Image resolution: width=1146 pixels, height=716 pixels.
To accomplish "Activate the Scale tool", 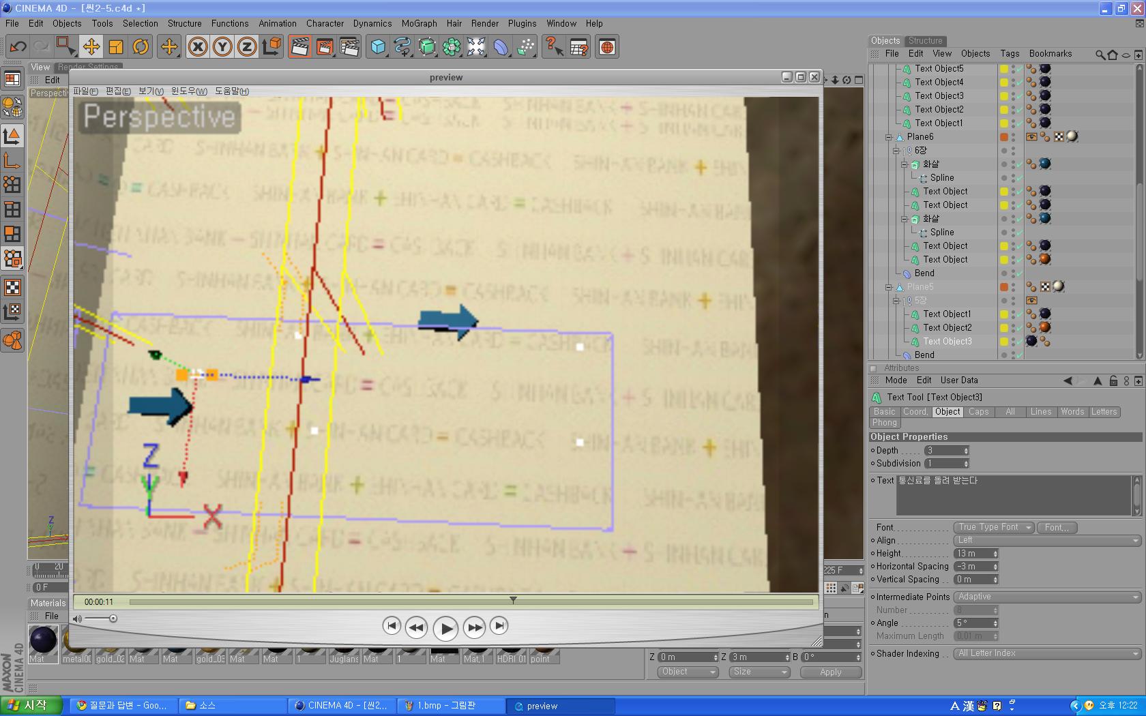I will pos(116,47).
